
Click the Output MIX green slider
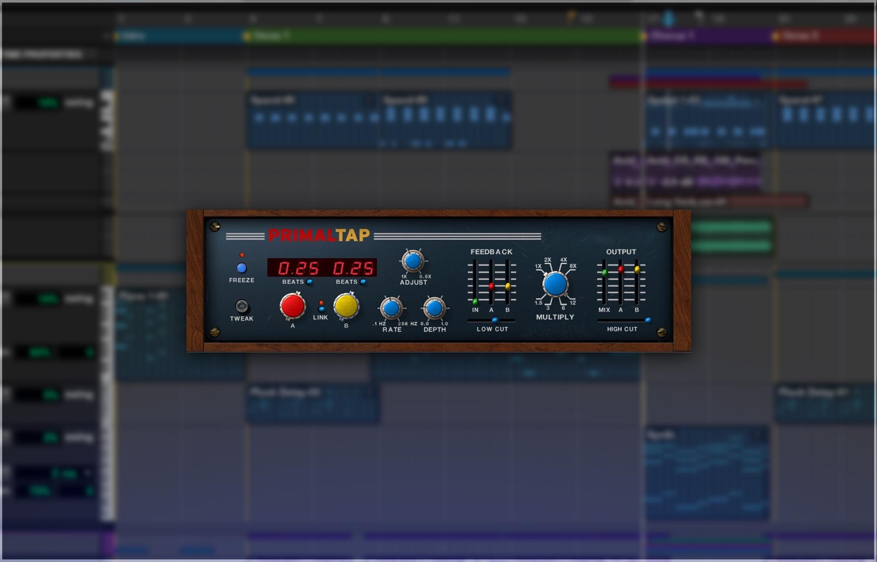(x=604, y=273)
